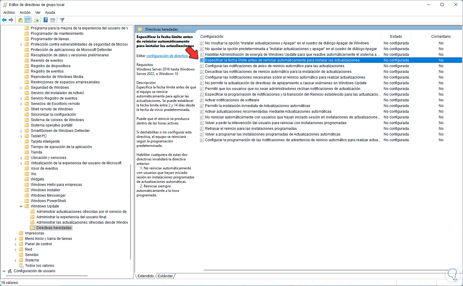Toggle the action pane toolbar icon

pyautogui.click(x=53, y=20)
